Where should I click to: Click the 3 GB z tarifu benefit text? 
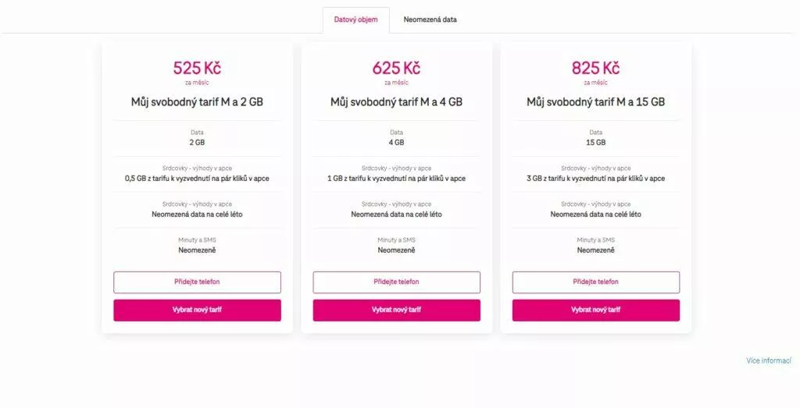click(x=595, y=178)
